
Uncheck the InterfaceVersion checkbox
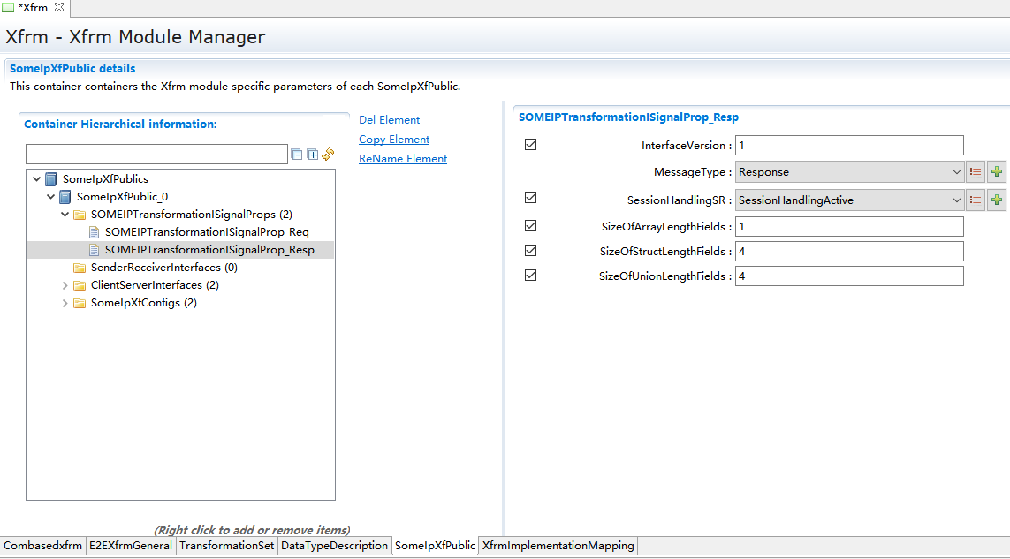(530, 145)
